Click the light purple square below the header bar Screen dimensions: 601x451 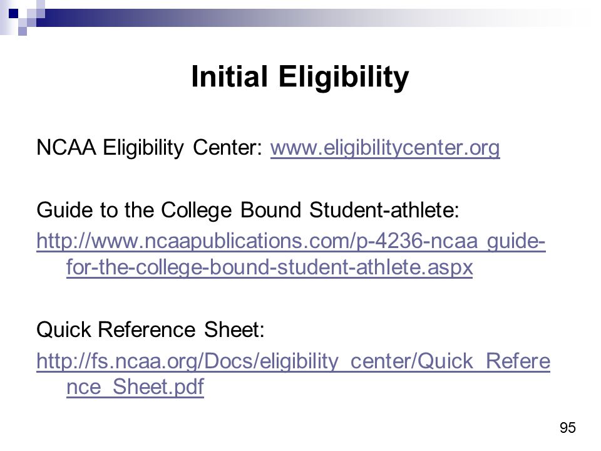point(23,31)
